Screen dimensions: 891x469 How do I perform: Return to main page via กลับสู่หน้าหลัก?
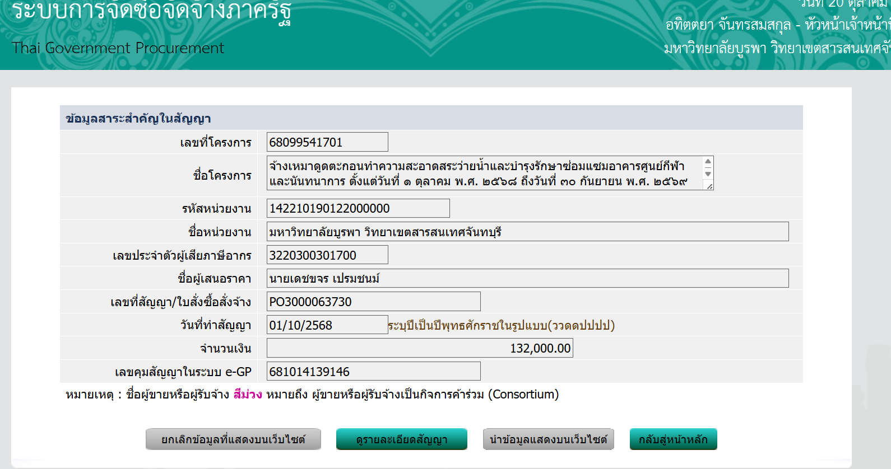coord(673,439)
